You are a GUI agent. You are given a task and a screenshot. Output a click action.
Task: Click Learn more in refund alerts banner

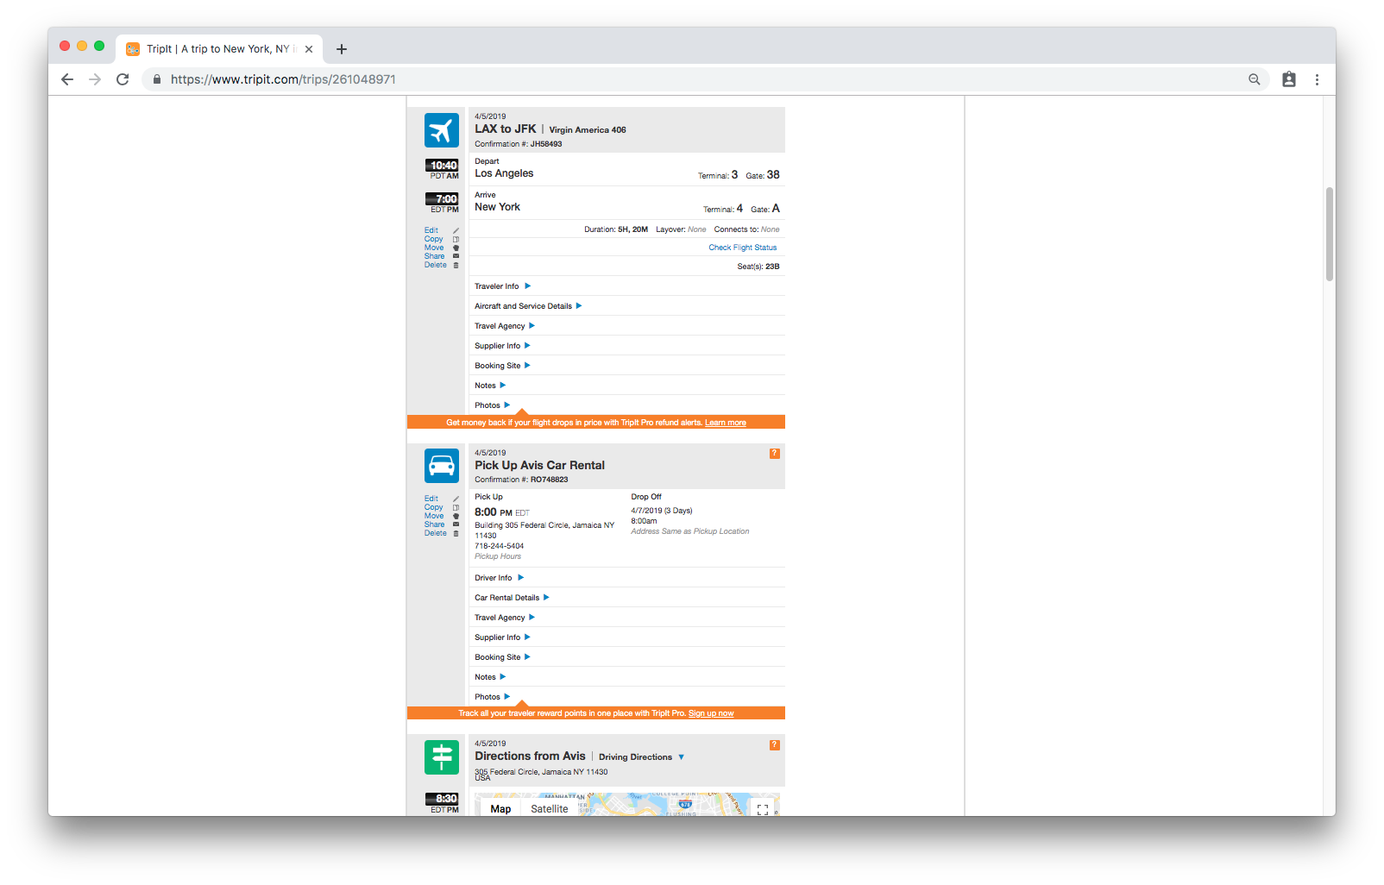(726, 423)
